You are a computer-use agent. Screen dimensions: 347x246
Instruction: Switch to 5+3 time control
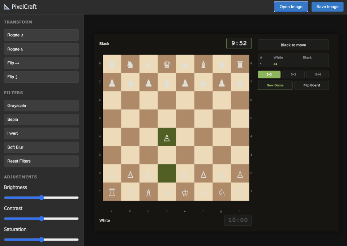pos(293,75)
